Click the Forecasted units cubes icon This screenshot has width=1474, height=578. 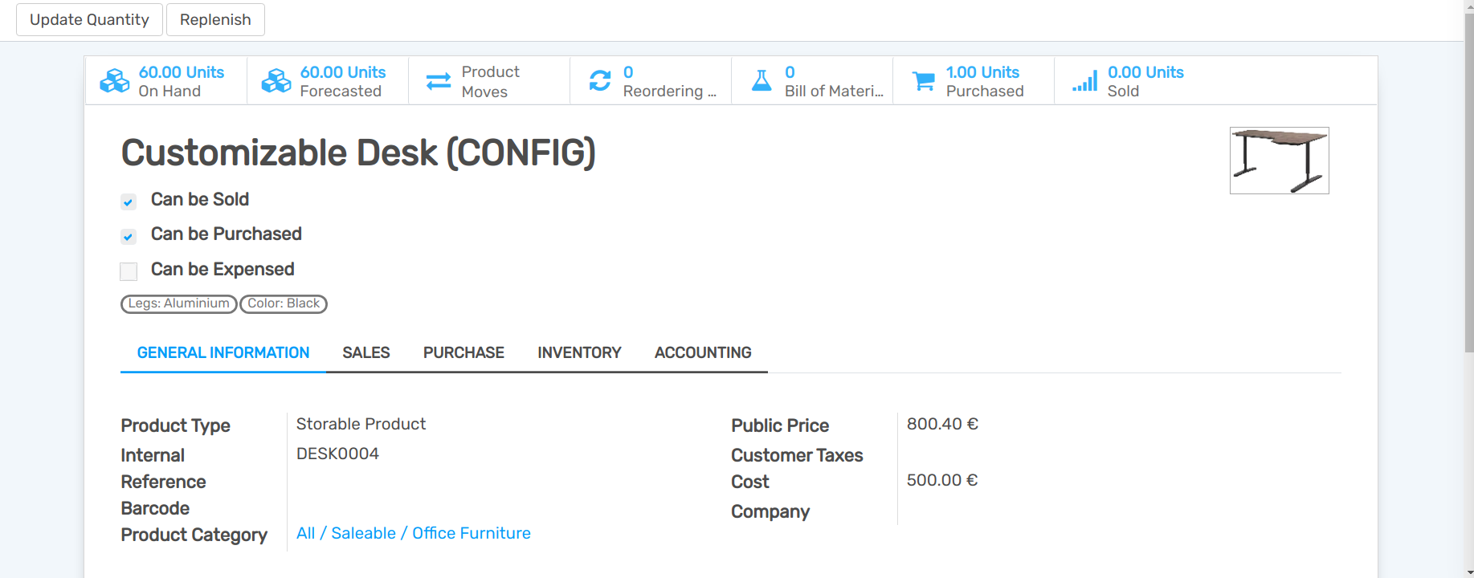pos(276,81)
